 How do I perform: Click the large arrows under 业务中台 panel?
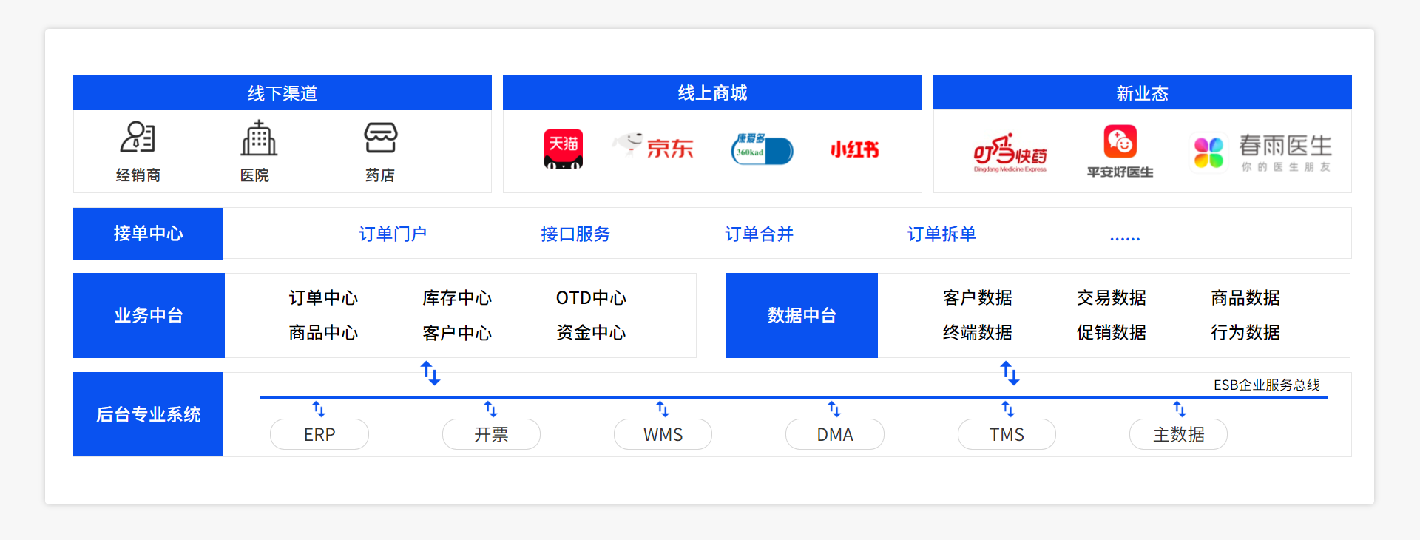pos(430,374)
